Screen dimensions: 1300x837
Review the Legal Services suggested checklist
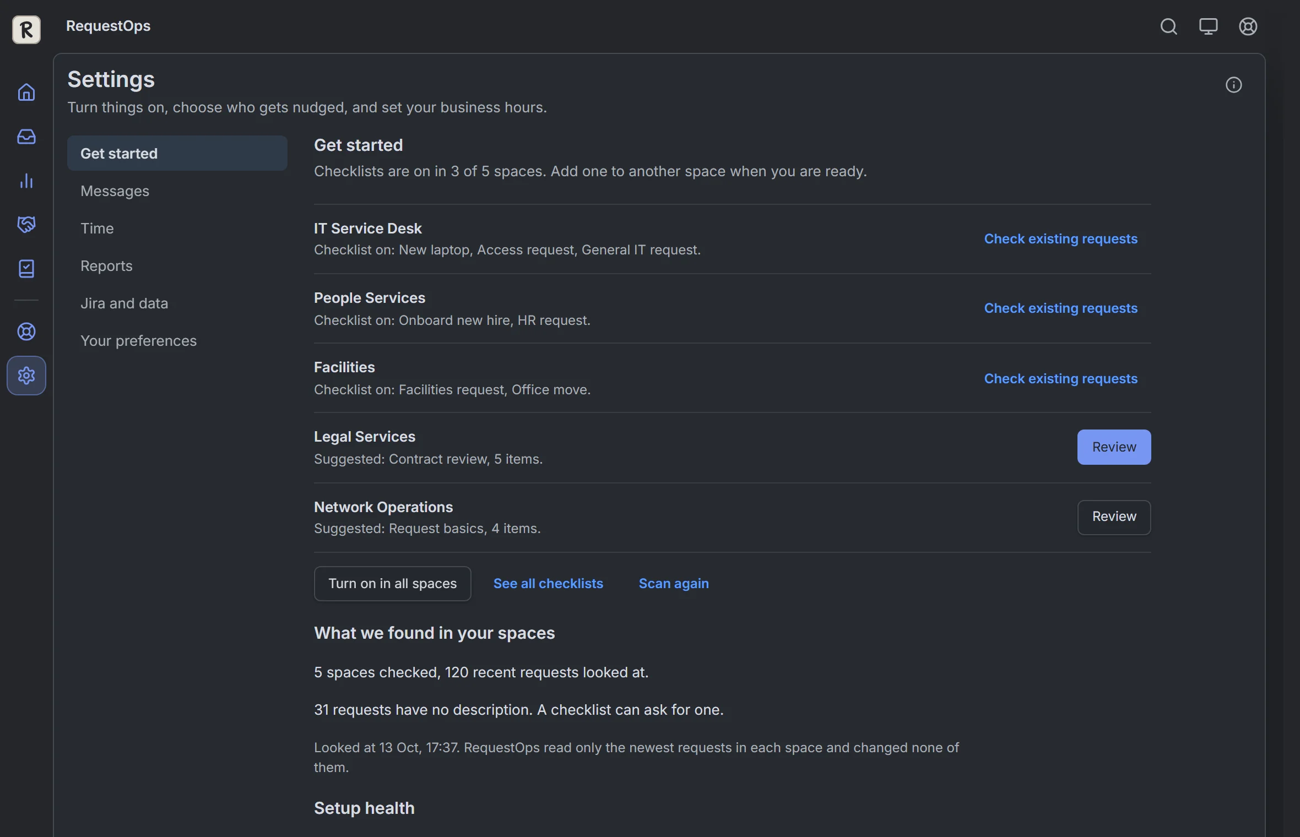point(1114,447)
